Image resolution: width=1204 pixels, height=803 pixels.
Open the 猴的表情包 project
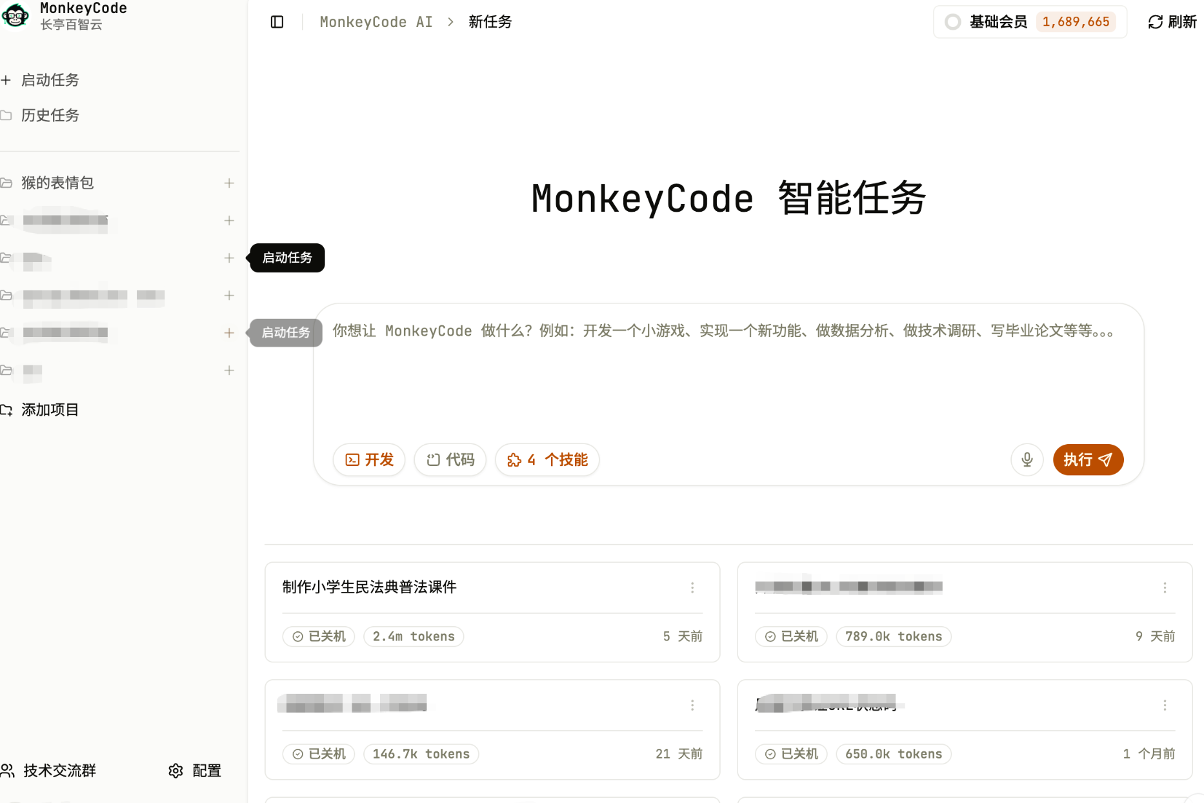tap(57, 183)
